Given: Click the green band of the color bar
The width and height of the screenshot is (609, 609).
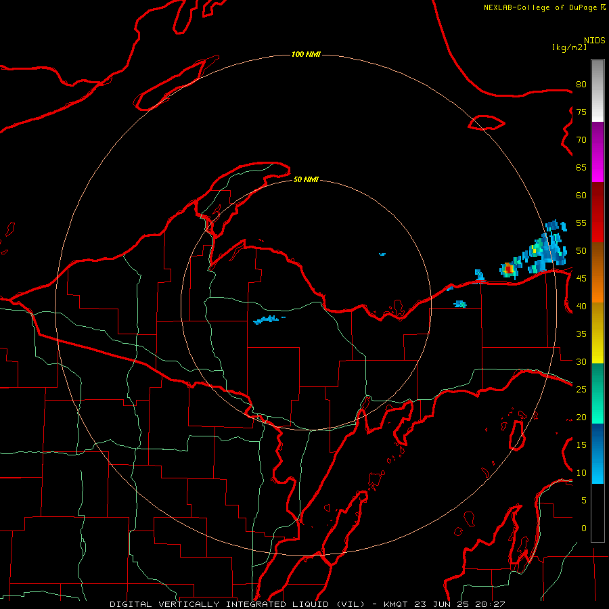Looking at the screenshot, I should coord(597,393).
